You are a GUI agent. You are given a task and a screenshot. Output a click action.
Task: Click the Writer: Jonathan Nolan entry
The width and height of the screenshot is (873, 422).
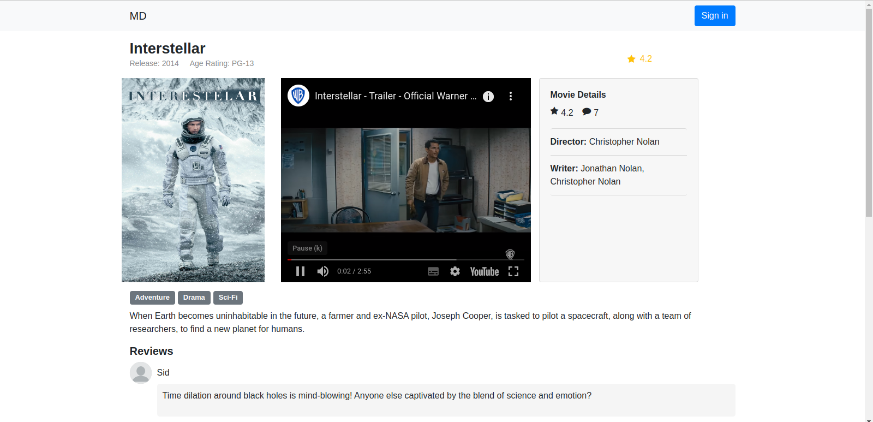point(597,175)
